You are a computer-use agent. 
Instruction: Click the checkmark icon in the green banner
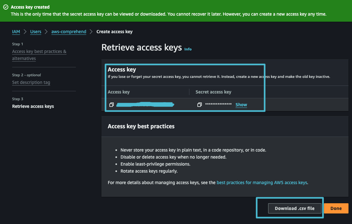coord(5,7)
